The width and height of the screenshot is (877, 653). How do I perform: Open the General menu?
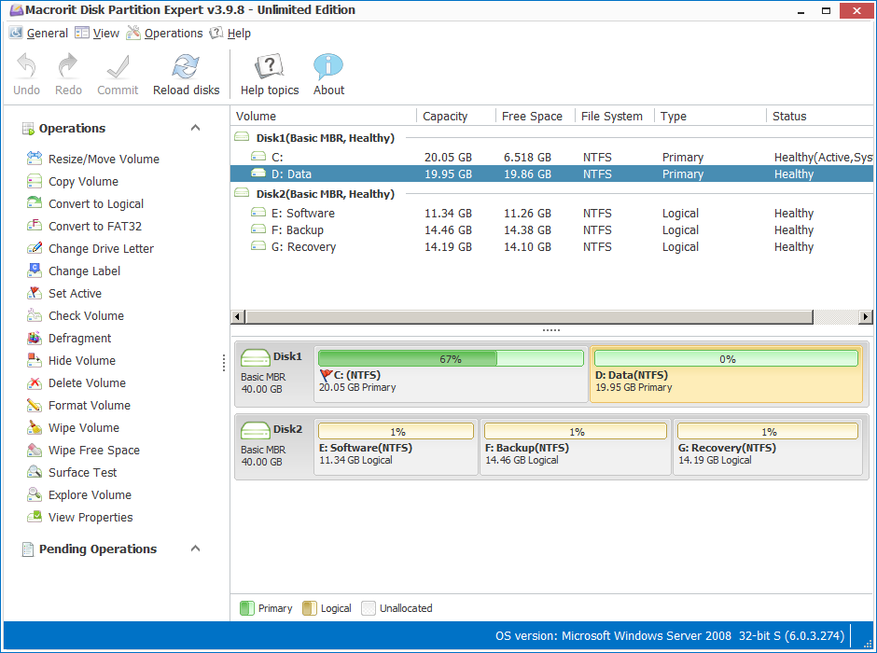click(x=38, y=33)
